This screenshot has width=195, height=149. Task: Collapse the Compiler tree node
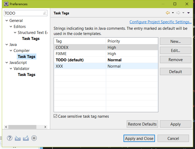(x=11, y=50)
